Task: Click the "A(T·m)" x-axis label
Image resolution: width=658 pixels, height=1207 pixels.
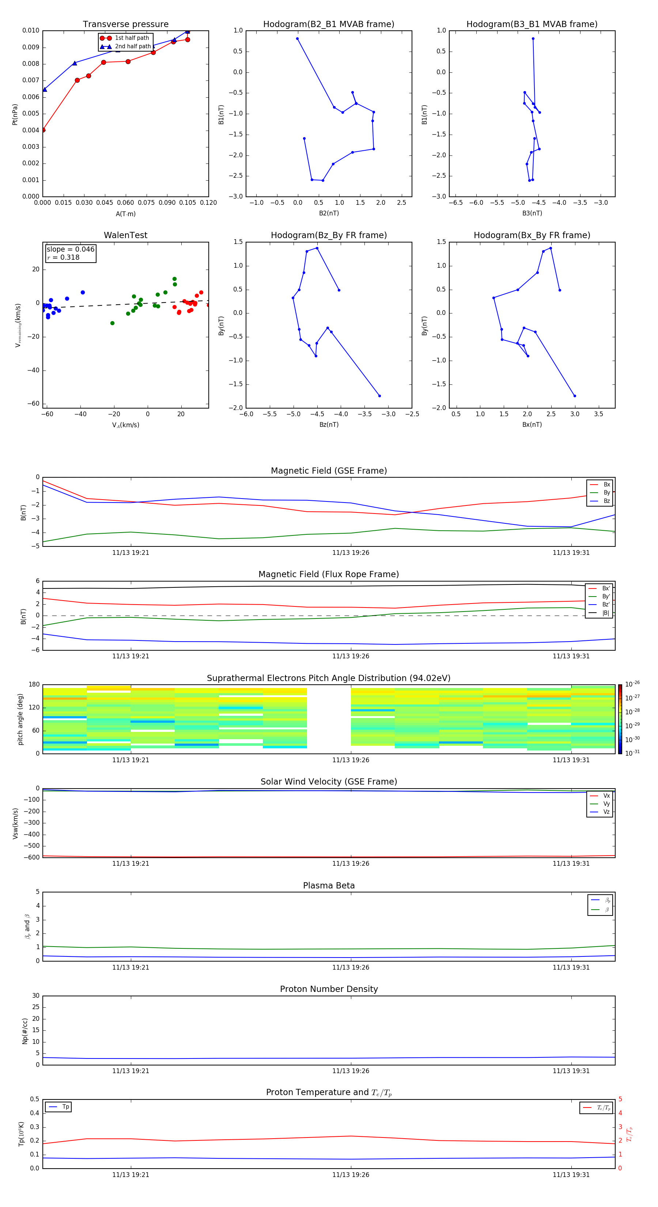Action: [125, 214]
